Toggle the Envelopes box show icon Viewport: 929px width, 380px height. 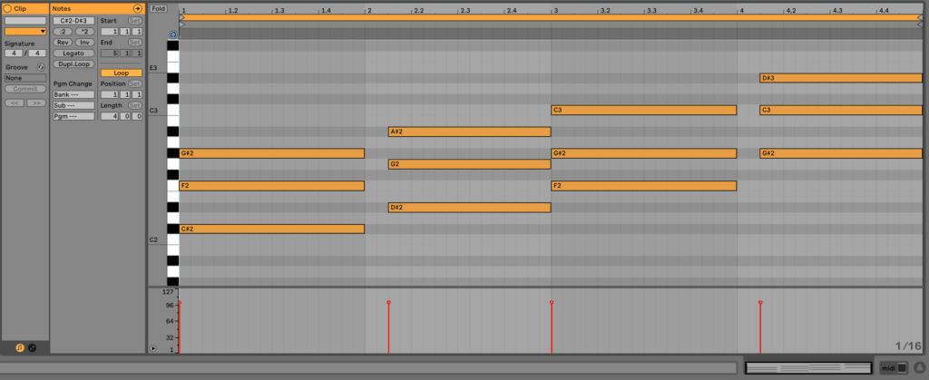tap(32, 348)
